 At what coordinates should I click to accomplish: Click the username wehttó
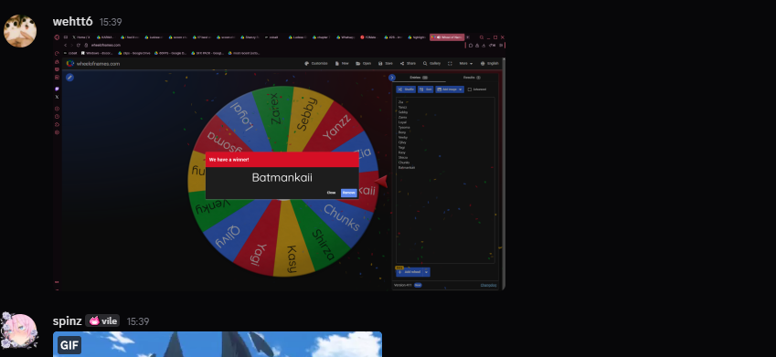click(x=72, y=22)
